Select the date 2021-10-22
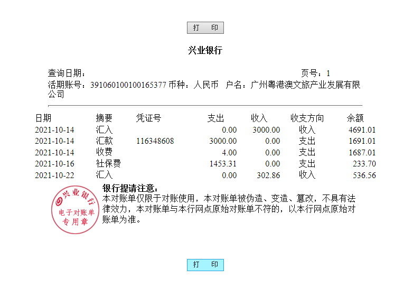This screenshot has width=413, height=306. point(54,175)
